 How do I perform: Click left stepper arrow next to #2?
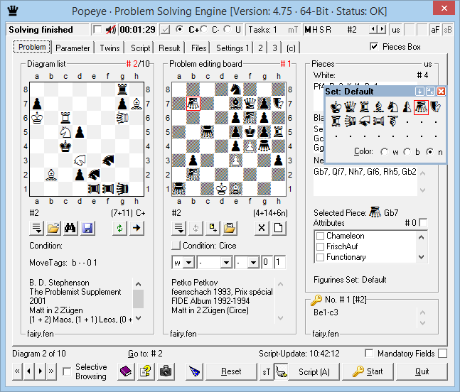point(373,29)
